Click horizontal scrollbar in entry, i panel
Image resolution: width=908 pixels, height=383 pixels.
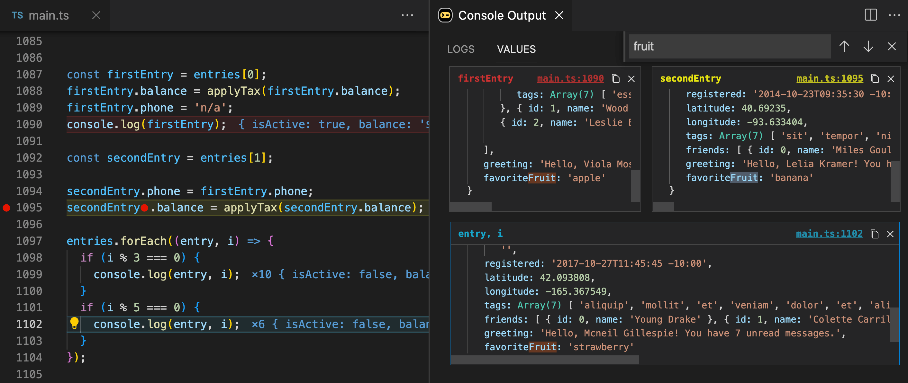coord(545,360)
